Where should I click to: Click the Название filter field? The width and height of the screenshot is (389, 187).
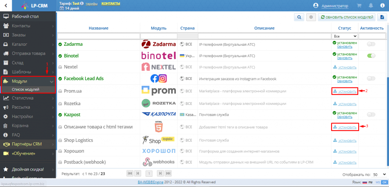[x=98, y=36]
